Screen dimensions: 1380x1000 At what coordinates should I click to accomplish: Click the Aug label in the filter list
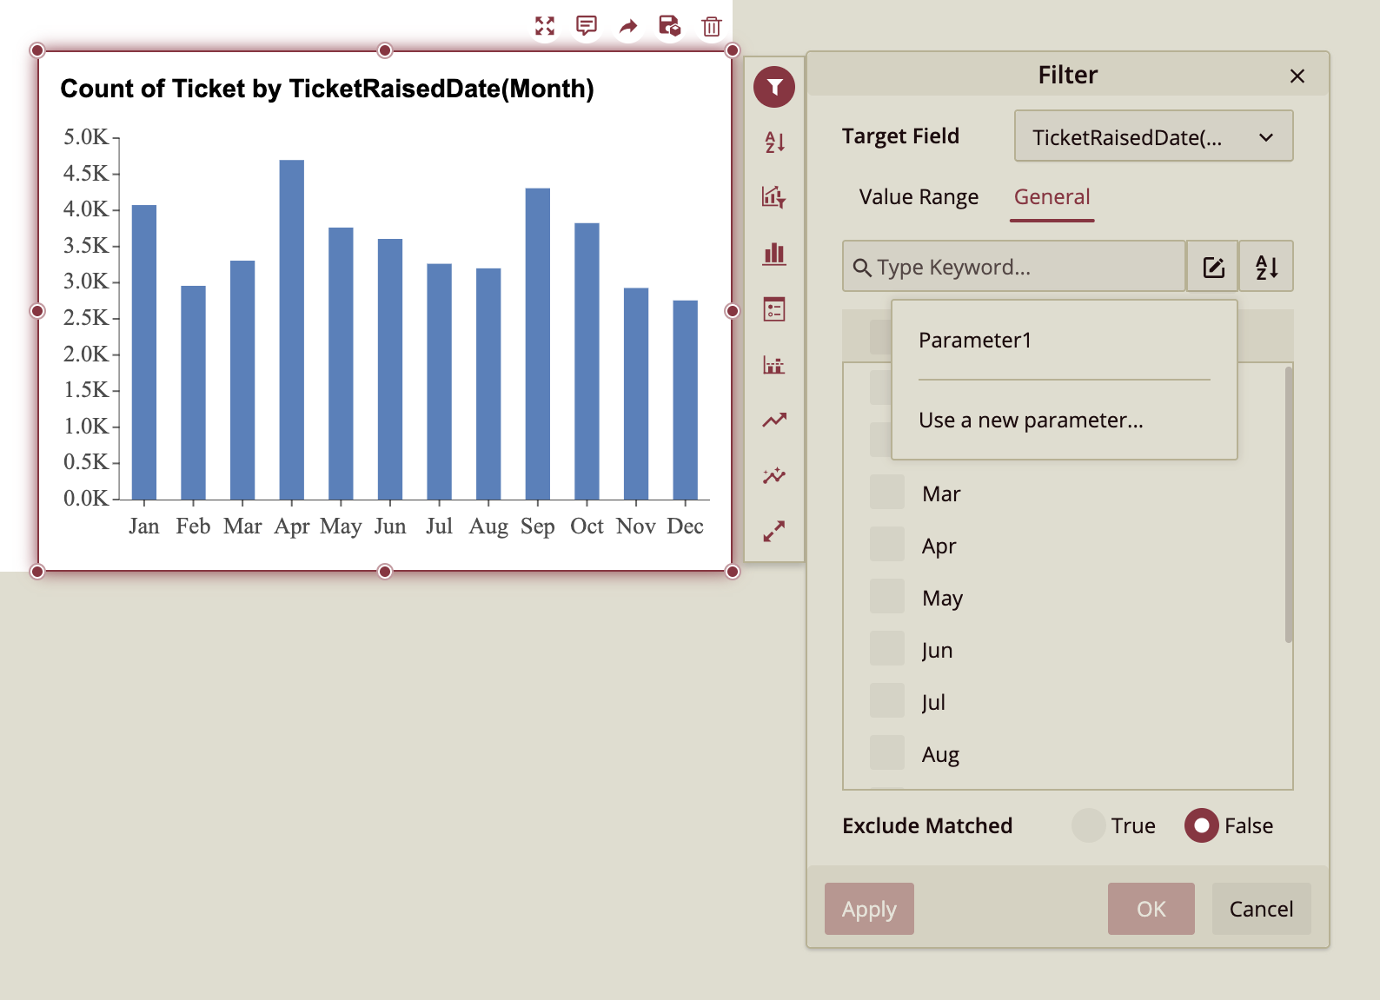[x=940, y=754]
